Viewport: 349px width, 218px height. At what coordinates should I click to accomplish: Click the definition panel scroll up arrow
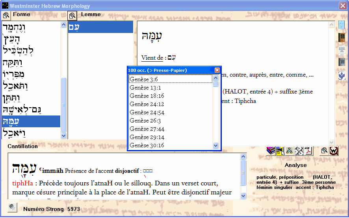(331, 24)
